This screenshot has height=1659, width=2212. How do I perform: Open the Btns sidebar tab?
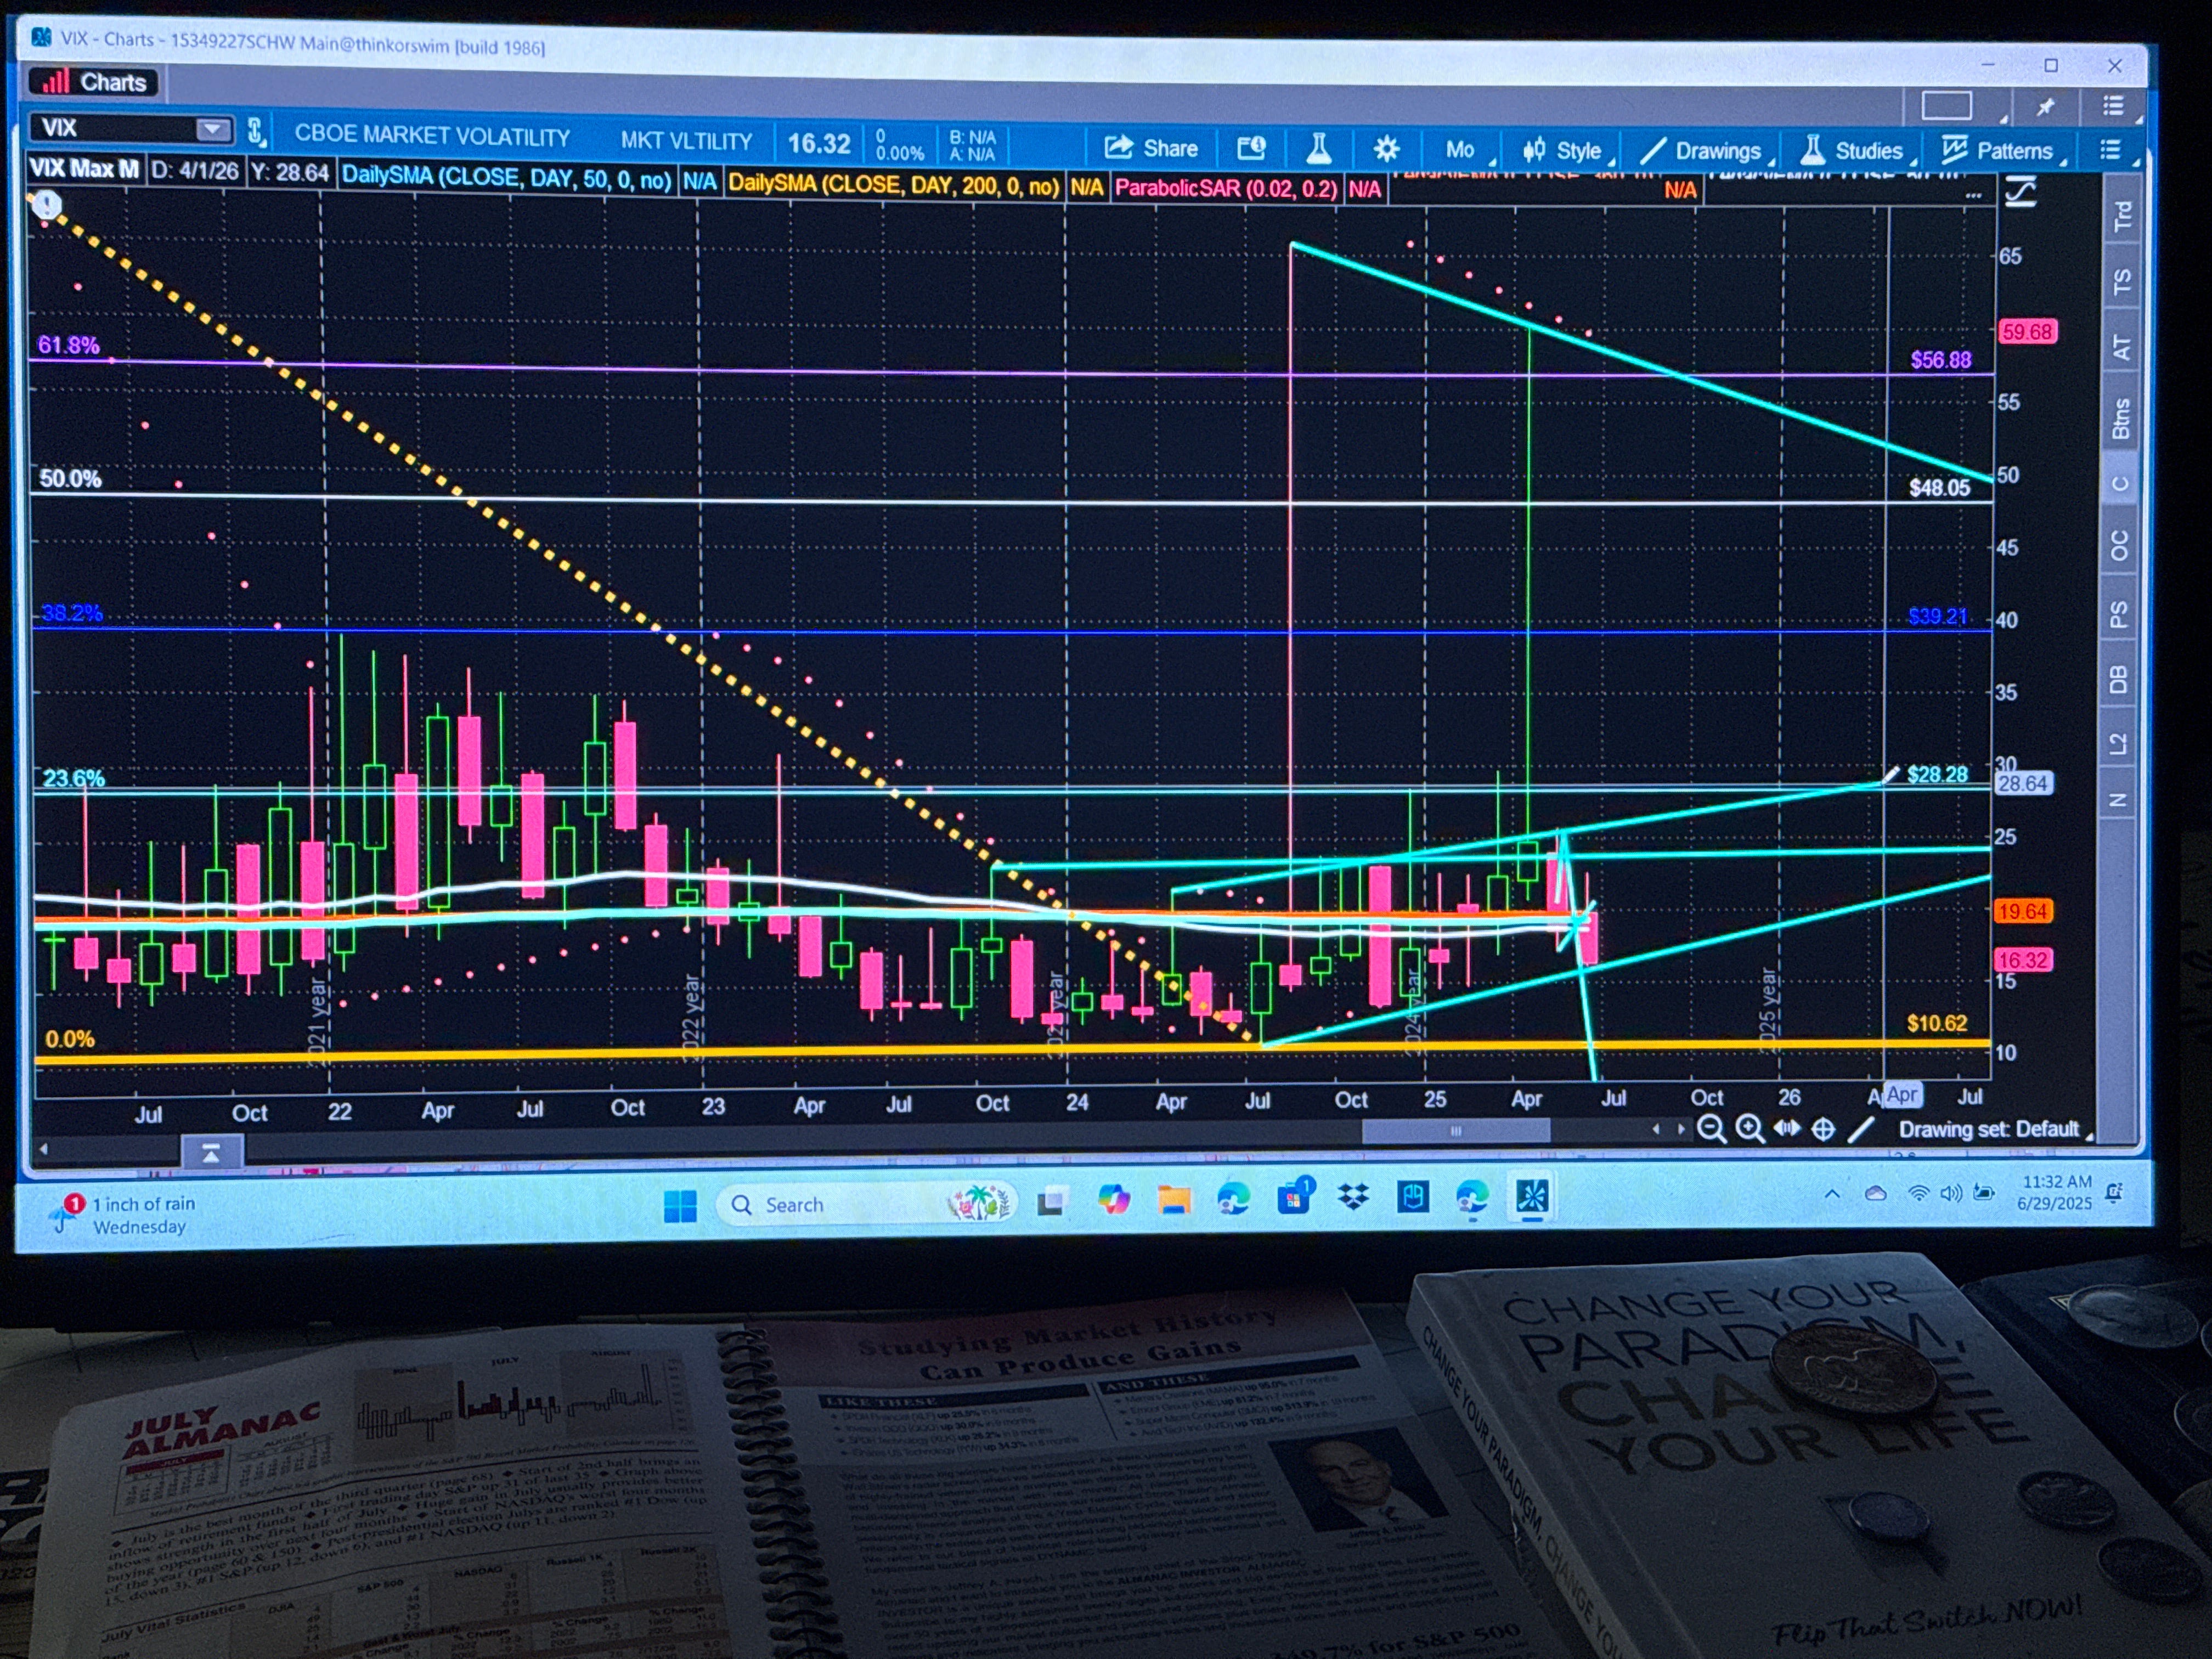coord(2122,418)
